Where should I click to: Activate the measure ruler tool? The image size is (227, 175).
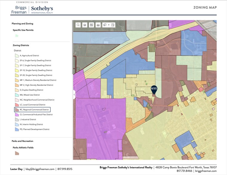click(x=98, y=25)
